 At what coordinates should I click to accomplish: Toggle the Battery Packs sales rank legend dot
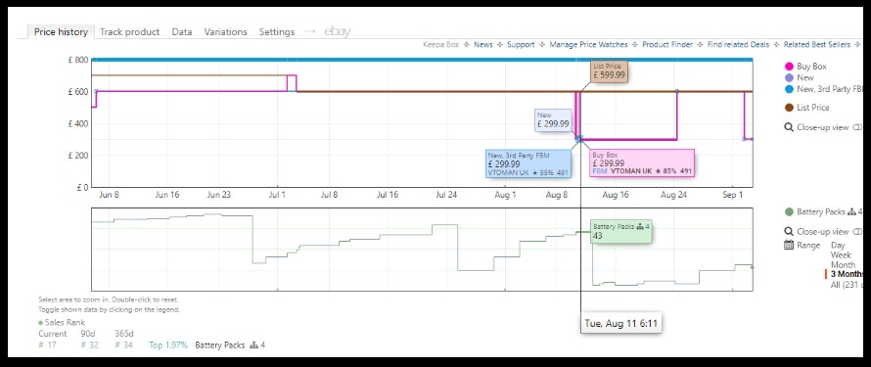789,212
